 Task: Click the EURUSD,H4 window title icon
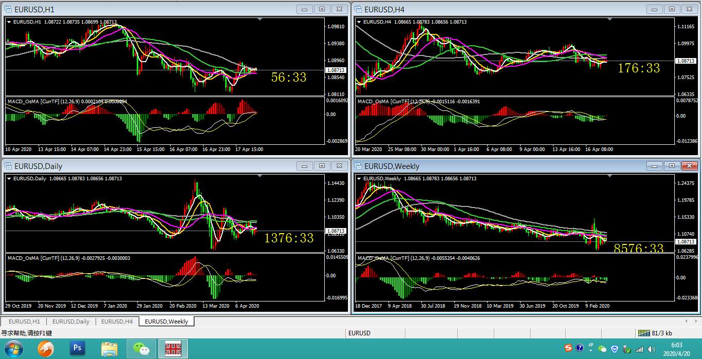pos(358,9)
